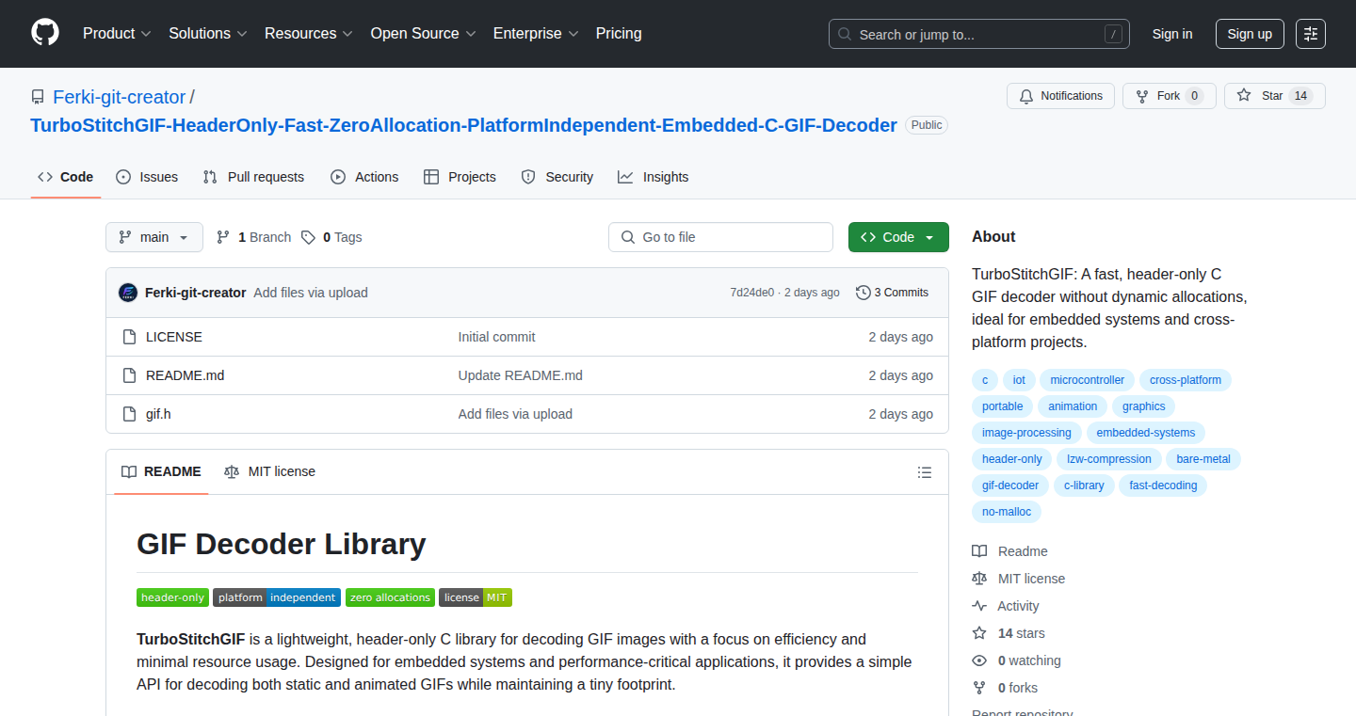Open Ferki-git-creator avatar in commit row
Screen dimensions: 1356x716
(128, 293)
